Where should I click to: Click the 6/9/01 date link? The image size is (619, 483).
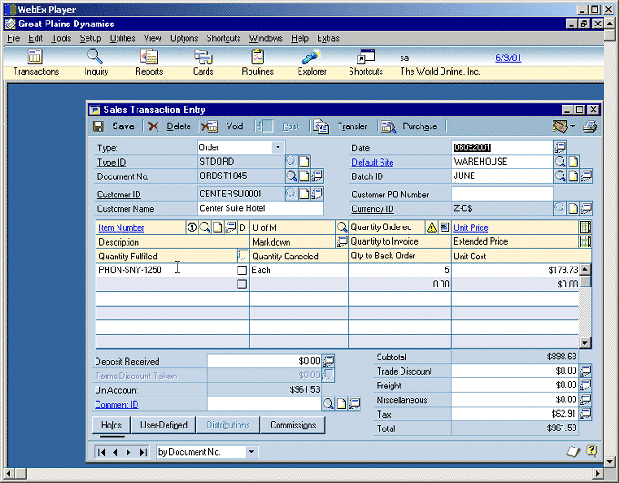508,58
